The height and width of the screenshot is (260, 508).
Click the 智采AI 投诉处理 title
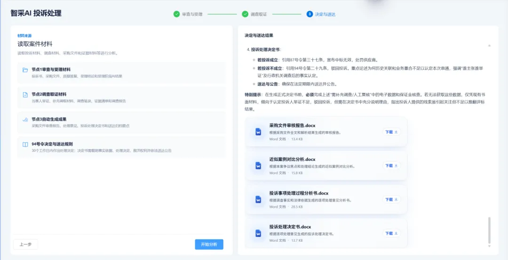pos(36,13)
